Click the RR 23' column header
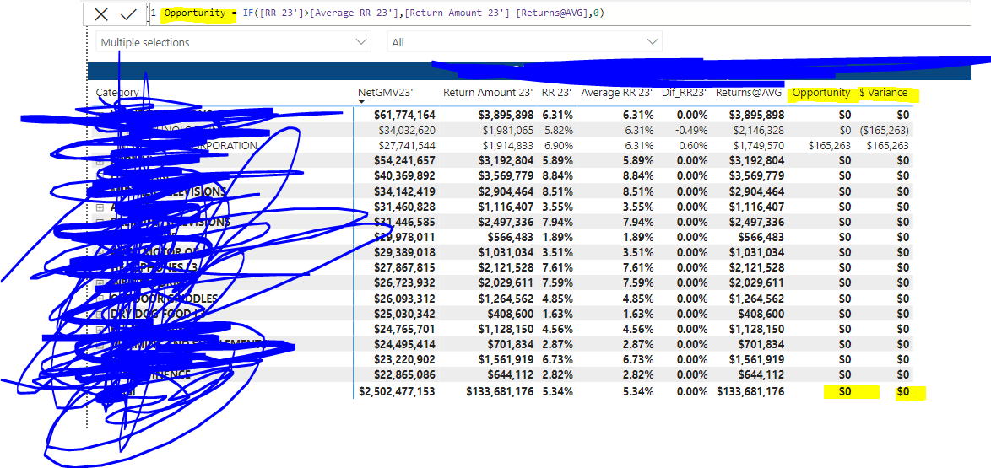The width and height of the screenshot is (991, 468). coord(557,92)
